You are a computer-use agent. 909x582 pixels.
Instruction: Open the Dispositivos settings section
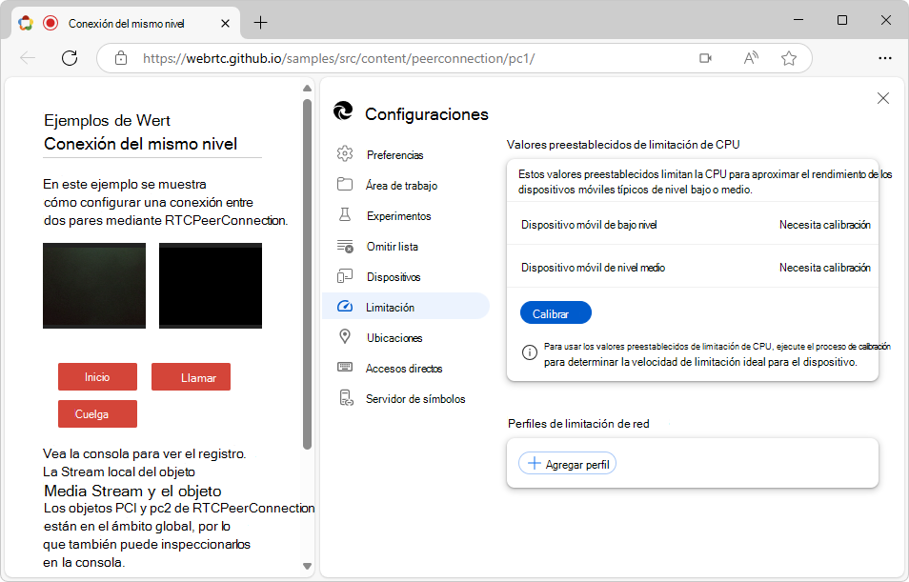click(394, 276)
